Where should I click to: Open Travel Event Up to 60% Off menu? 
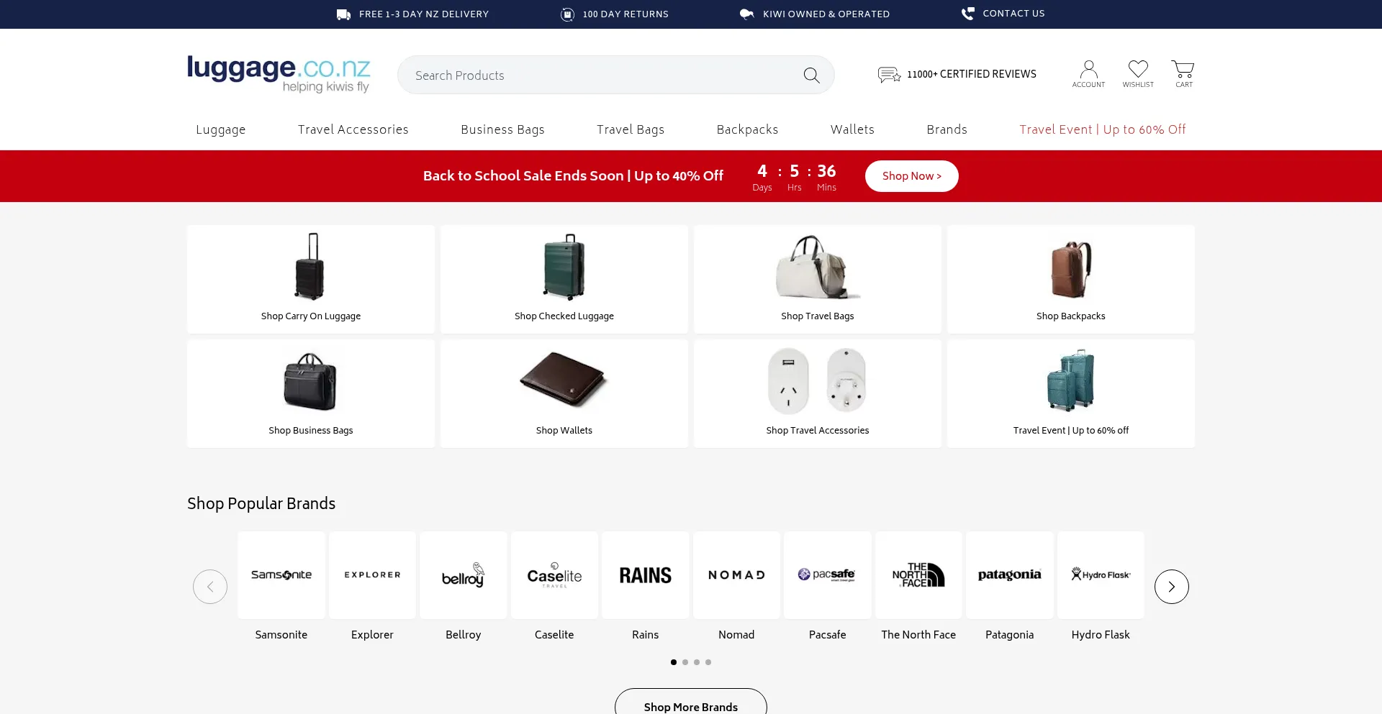click(x=1103, y=129)
